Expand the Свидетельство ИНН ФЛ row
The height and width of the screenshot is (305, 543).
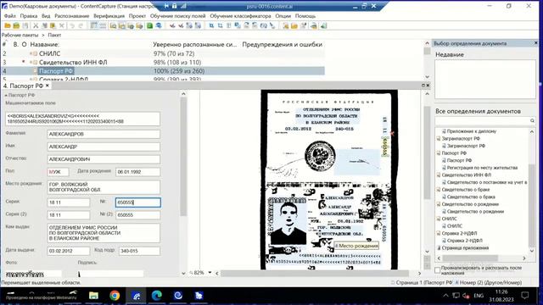pos(31,62)
